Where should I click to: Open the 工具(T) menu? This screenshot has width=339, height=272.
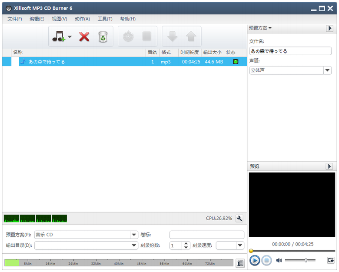point(105,19)
